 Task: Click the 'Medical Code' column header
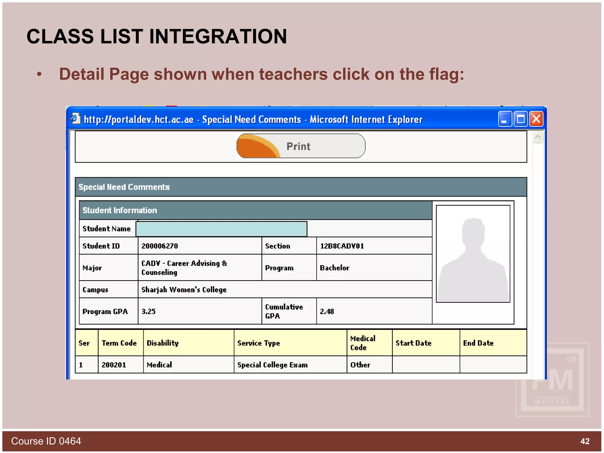tap(370, 343)
